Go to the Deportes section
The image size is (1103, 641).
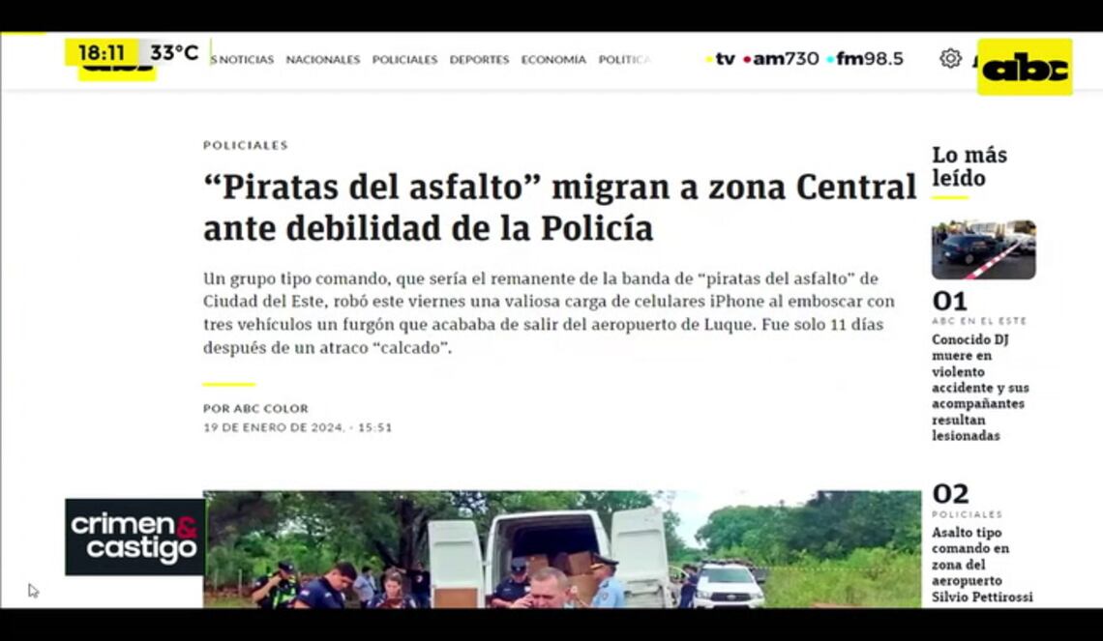tap(479, 60)
